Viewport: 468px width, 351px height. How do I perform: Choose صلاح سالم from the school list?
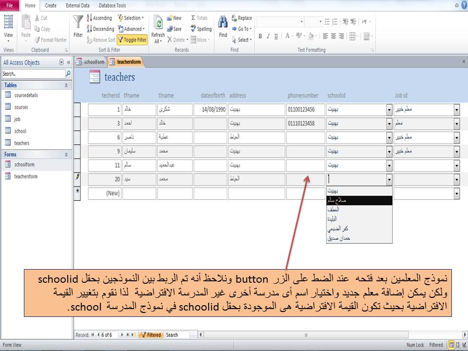tap(359, 200)
